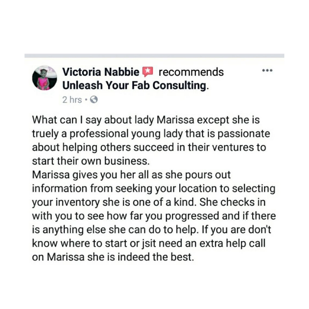Click the misspelled word truely
The height and width of the screenshot is (309, 309).
(x=45, y=134)
